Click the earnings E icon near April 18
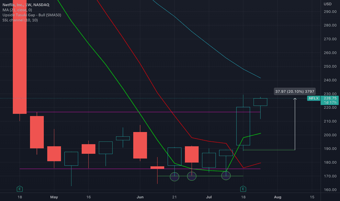The height and width of the screenshot is (201, 340). click(x=20, y=189)
